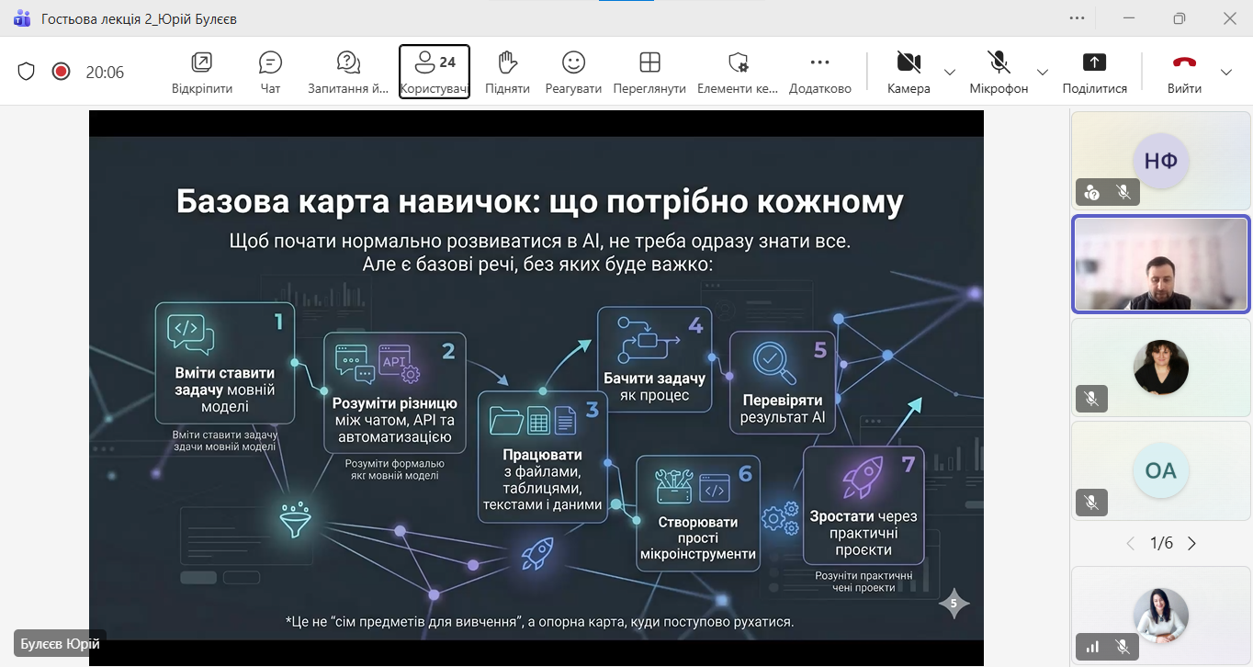Screen dimensions: 1253x667
Task: Expand the camera options dropdown arrow
Action: click(x=950, y=73)
